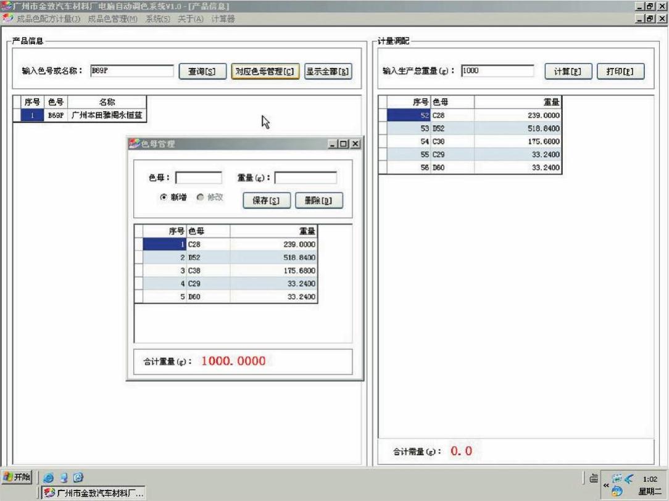Click the application icon in the main title bar
The width and height of the screenshot is (669, 501).
[x=6, y=6]
